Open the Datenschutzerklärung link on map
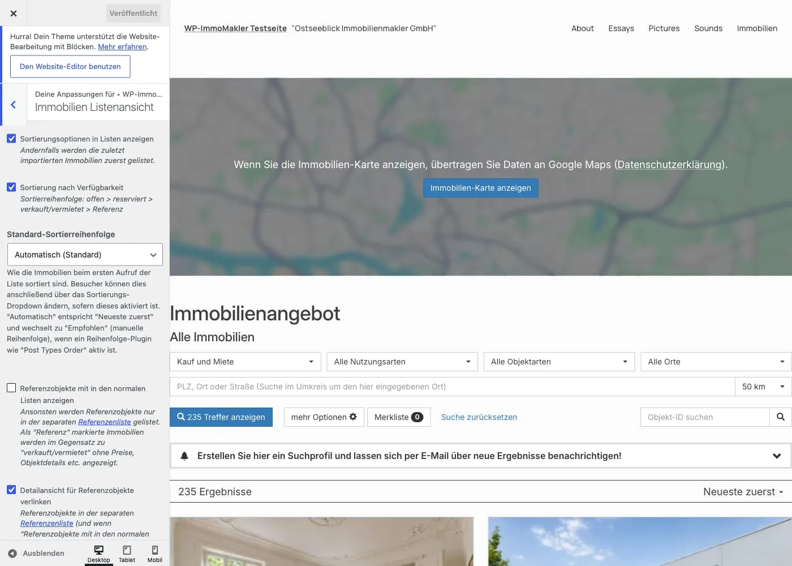This screenshot has height=566, width=792. pyautogui.click(x=670, y=165)
